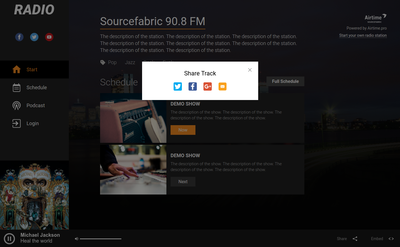Share track via Twitter in dialog
The height and width of the screenshot is (247, 400).
click(178, 86)
